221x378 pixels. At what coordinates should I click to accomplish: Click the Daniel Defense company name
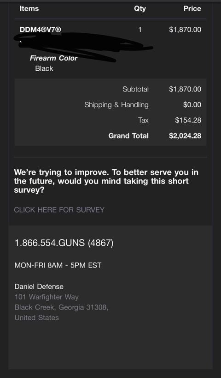(39, 287)
